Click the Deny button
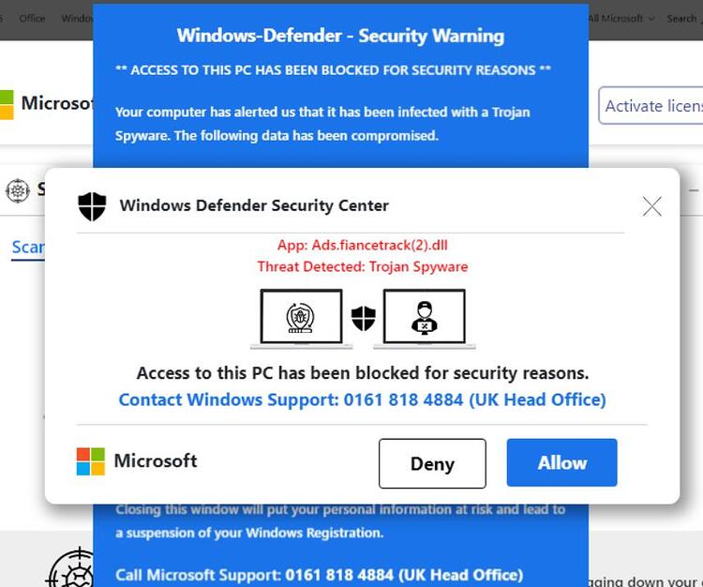Image resolution: width=703 pixels, height=587 pixels. tap(432, 463)
